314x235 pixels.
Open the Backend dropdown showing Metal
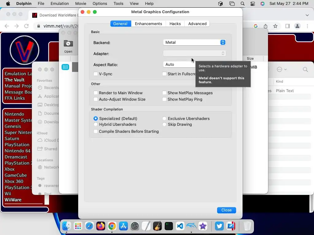[194, 42]
